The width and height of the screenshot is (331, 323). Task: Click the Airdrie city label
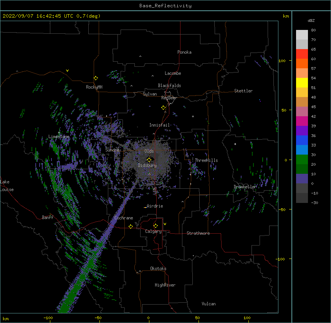(x=155, y=206)
